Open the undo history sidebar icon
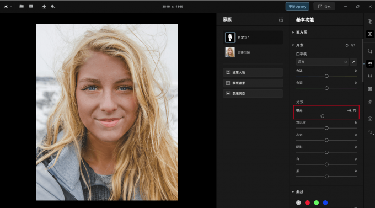Image resolution: width=375 pixels, height=208 pixels. click(x=371, y=132)
